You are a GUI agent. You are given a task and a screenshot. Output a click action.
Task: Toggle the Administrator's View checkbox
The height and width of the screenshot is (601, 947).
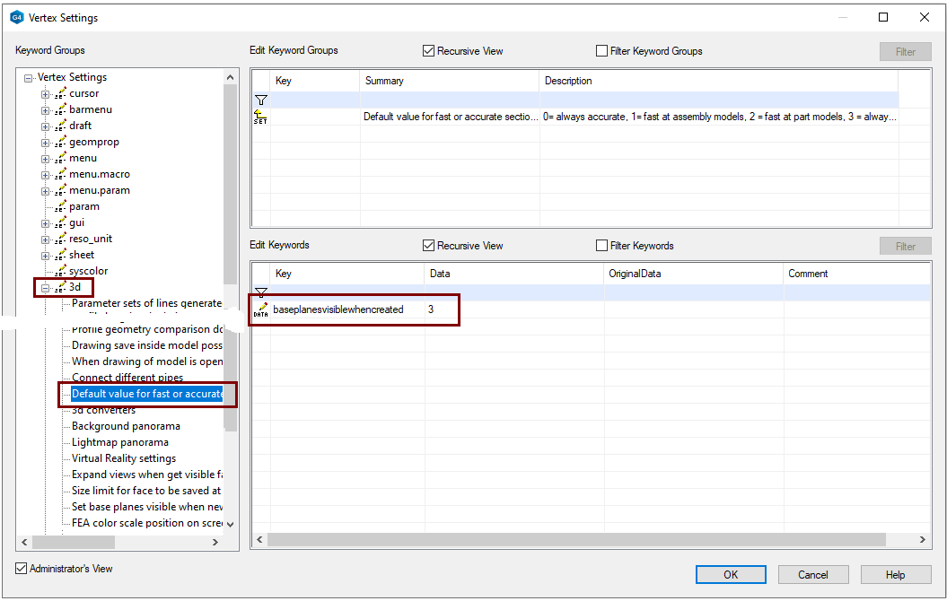coord(22,569)
